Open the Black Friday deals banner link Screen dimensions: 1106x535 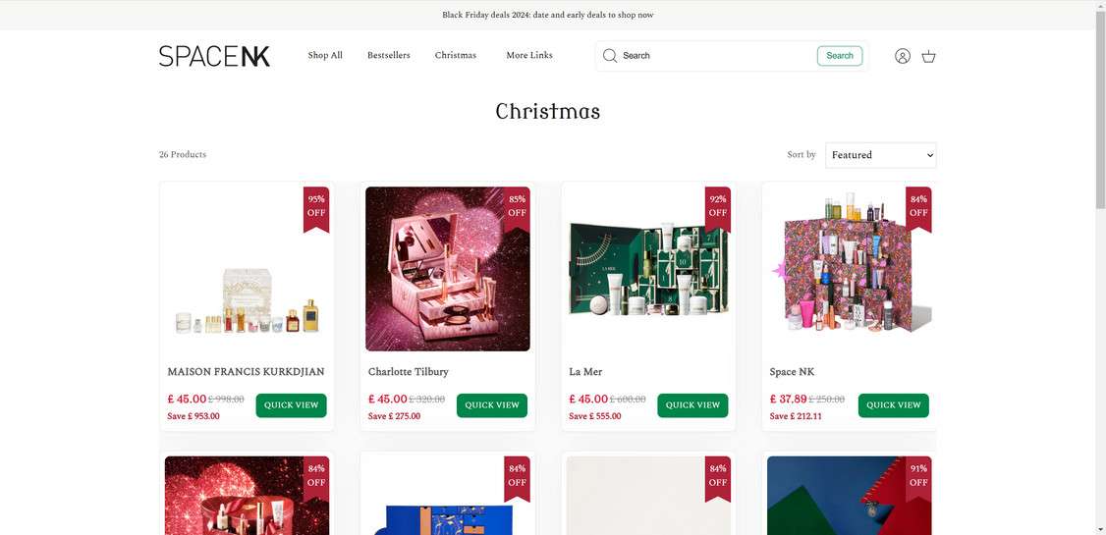tap(548, 15)
